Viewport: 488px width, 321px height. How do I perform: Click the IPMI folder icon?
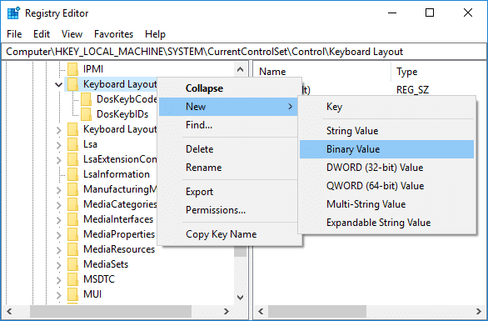click(72, 69)
